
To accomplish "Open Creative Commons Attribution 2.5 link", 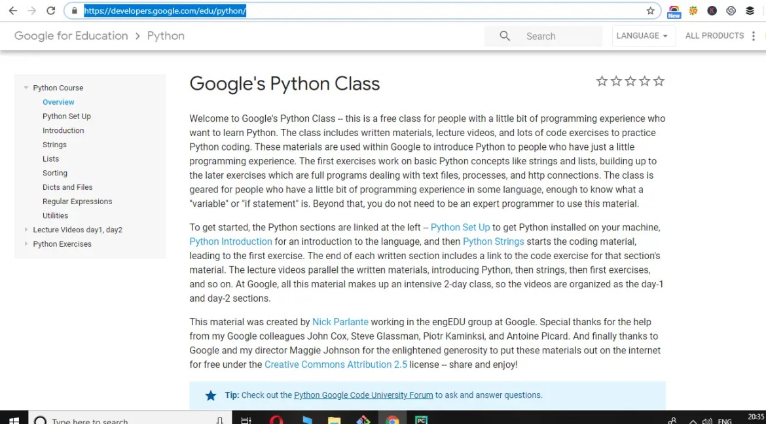I will click(336, 364).
